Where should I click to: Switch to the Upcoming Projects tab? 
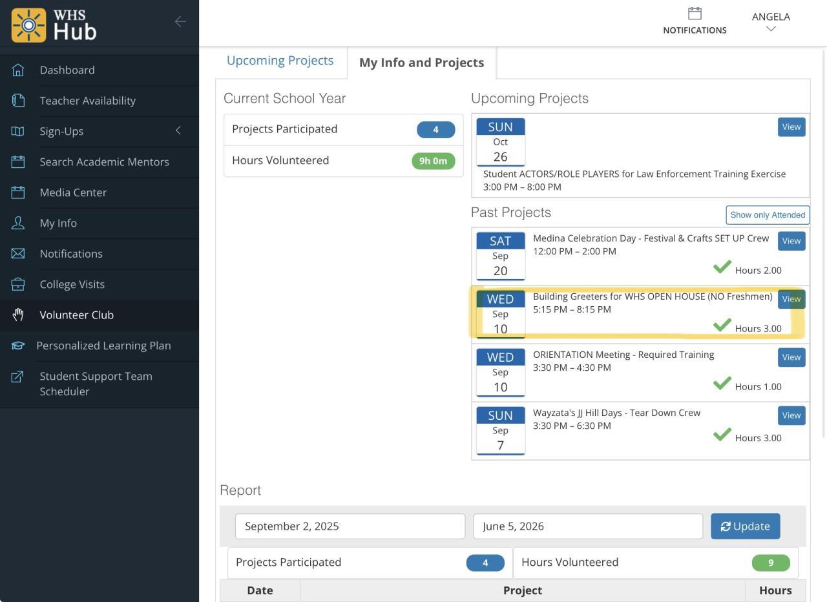pyautogui.click(x=280, y=61)
